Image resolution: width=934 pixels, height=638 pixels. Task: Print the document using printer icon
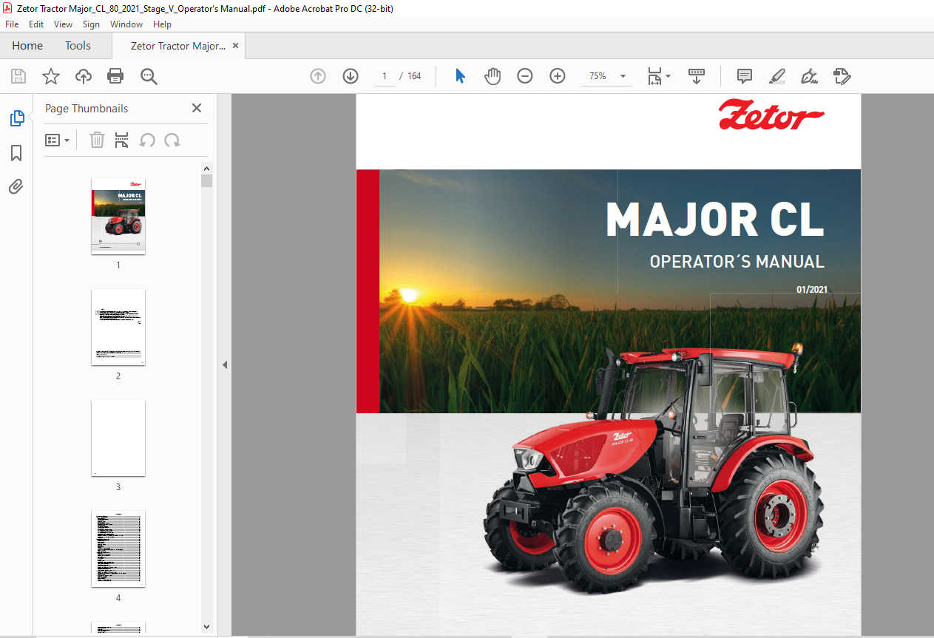pos(115,76)
